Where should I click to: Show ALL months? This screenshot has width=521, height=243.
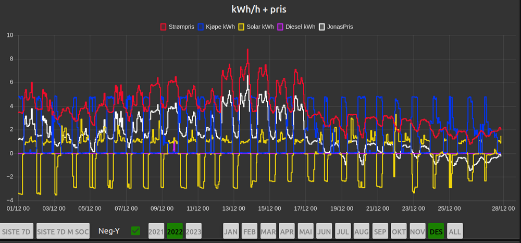[x=455, y=231]
